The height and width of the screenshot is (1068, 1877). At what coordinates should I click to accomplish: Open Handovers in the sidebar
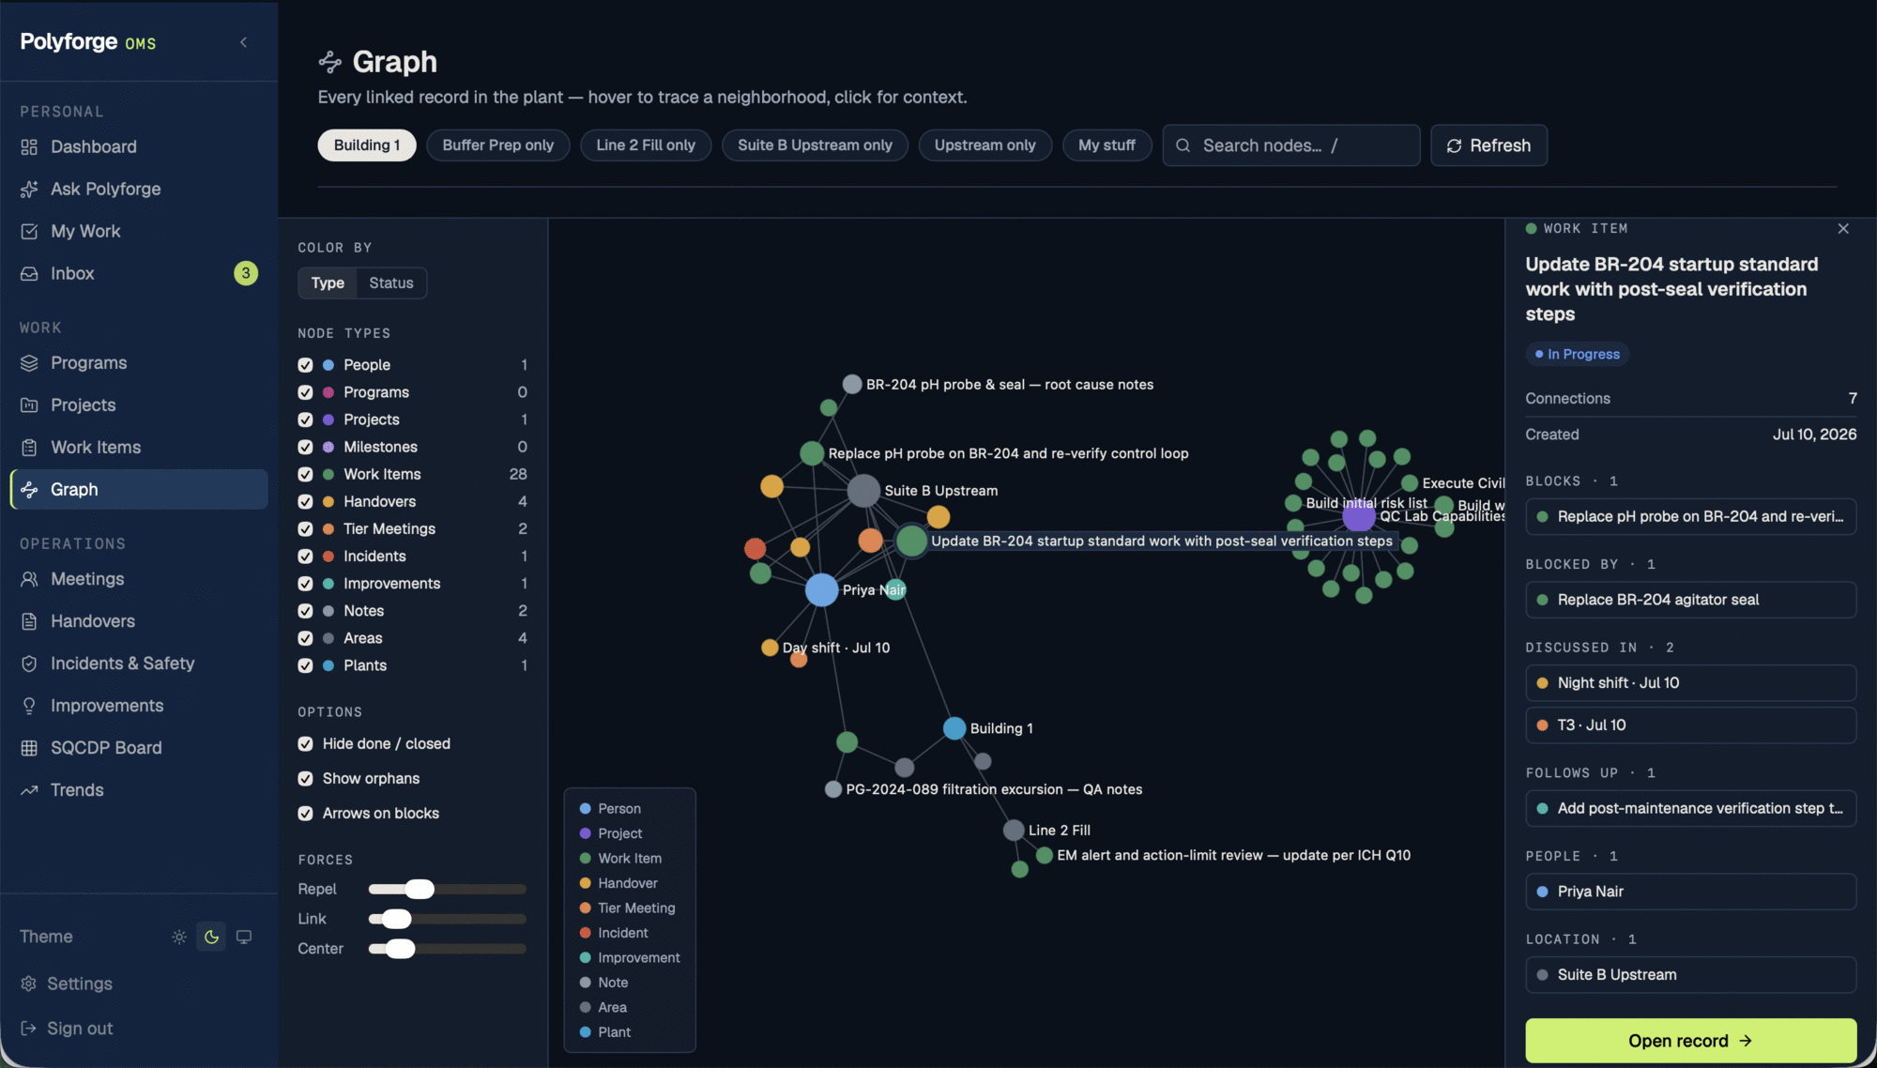(x=139, y=621)
